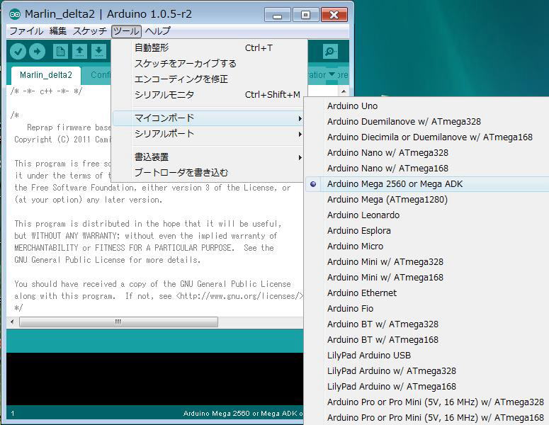Open the ヘルプ menu
The image size is (549, 425).
point(158,31)
